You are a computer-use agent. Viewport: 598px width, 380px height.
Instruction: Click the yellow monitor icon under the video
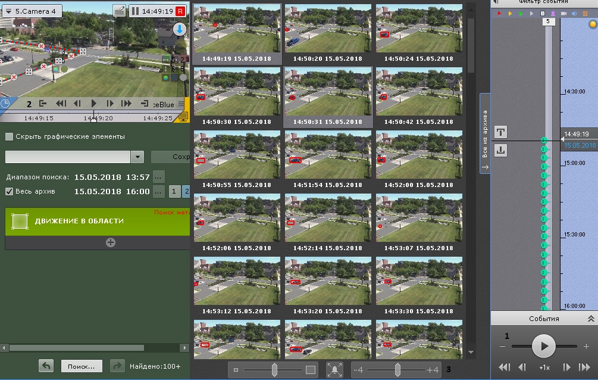(184, 115)
